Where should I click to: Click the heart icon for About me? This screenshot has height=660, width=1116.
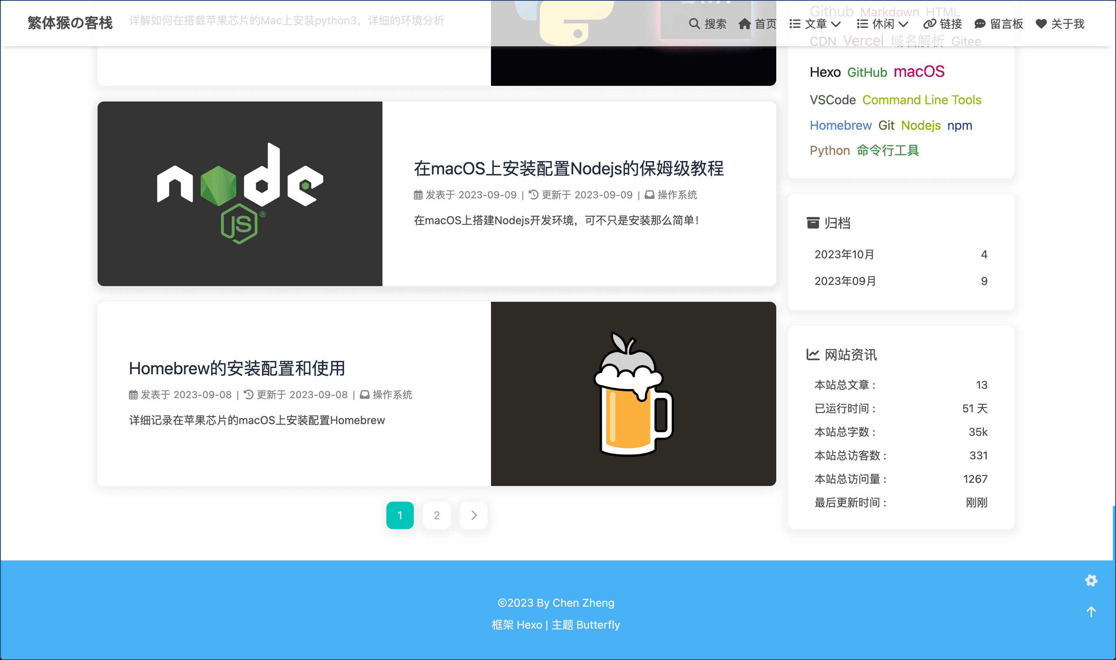pos(1041,24)
